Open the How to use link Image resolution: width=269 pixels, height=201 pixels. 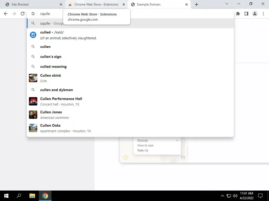coord(145,146)
